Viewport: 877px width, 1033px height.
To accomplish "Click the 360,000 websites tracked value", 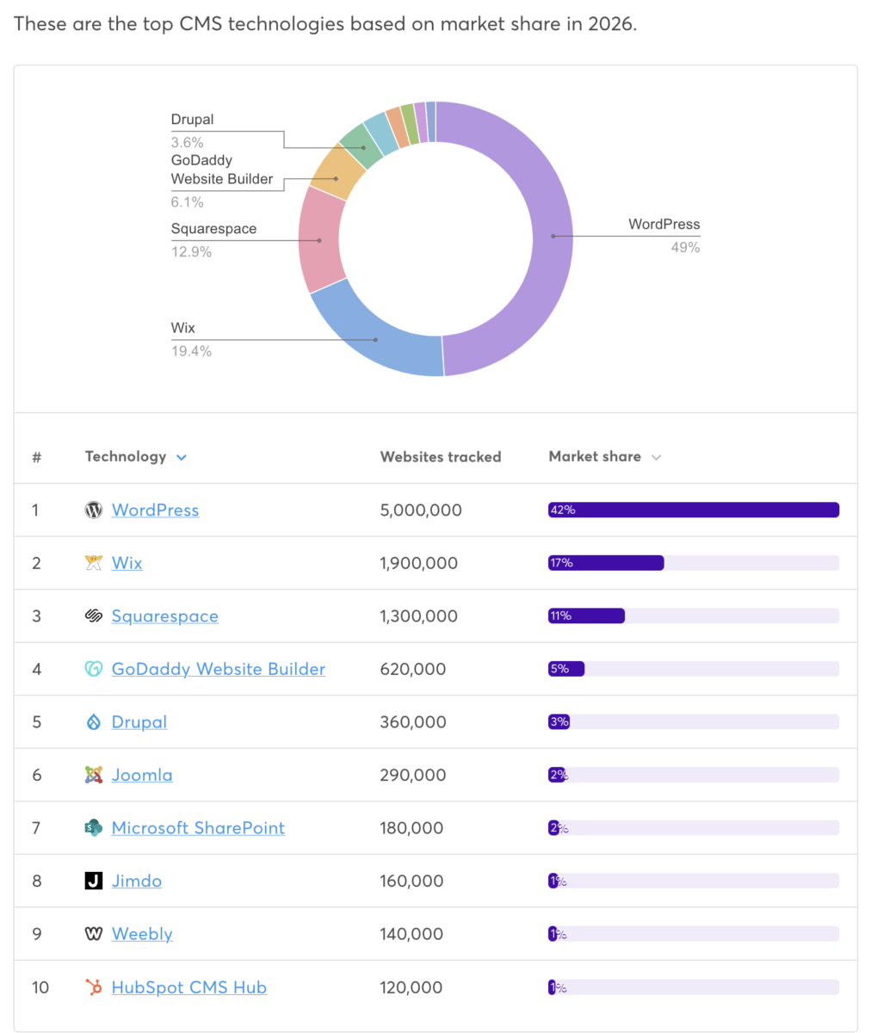I will pyautogui.click(x=413, y=721).
